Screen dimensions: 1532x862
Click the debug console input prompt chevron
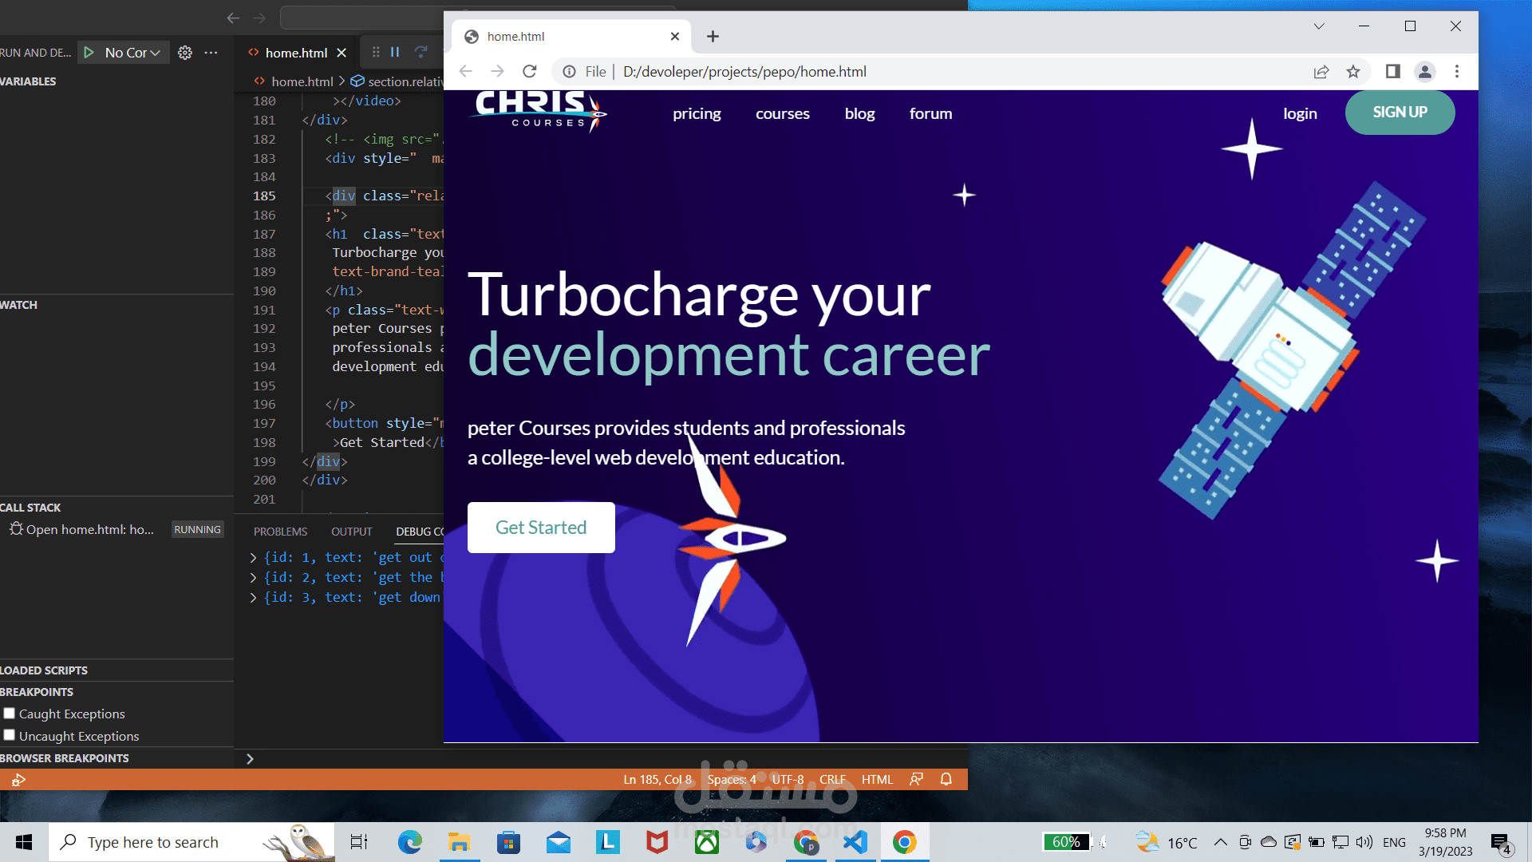[x=250, y=759]
